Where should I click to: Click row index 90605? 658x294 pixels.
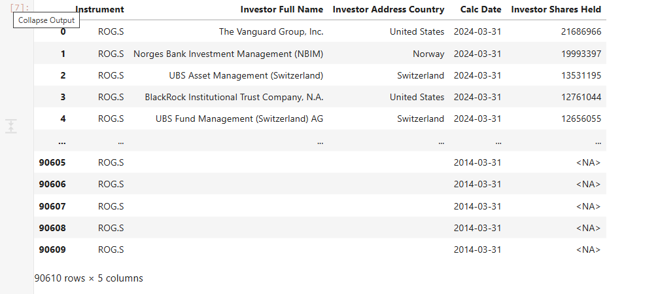[x=52, y=162]
